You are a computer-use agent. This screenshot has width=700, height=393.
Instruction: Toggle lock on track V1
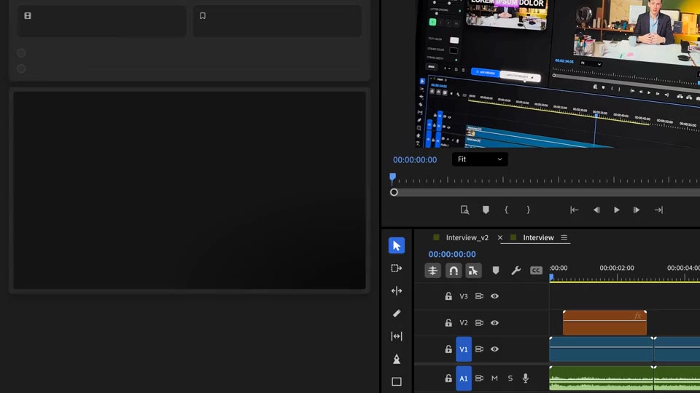[448, 349]
